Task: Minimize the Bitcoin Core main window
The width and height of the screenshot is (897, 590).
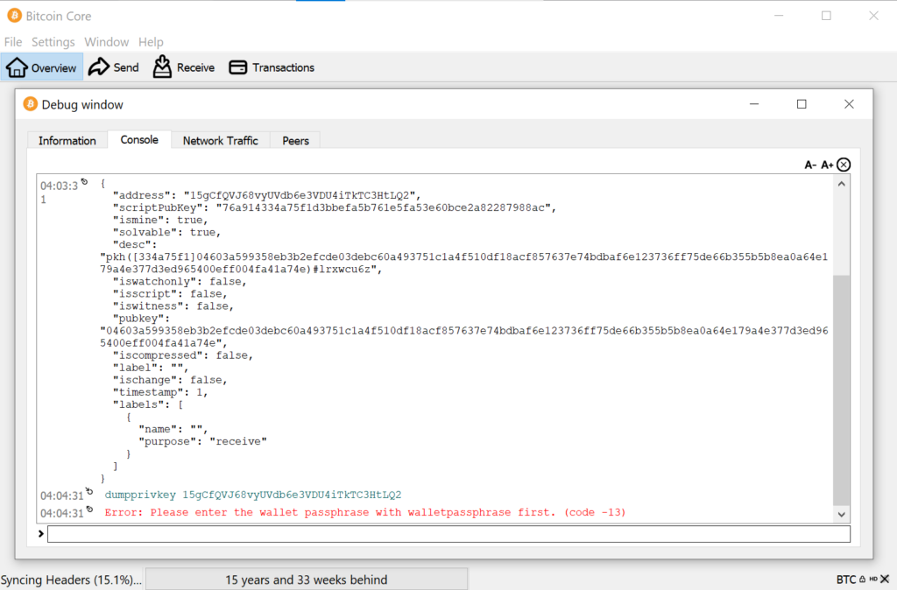Action: [779, 16]
